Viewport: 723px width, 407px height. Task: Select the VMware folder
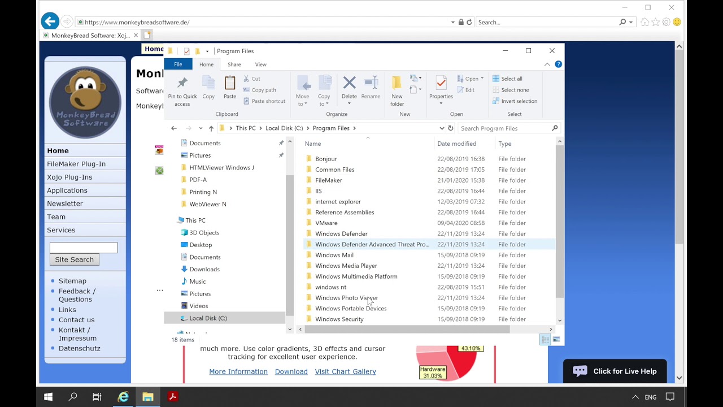326,223
